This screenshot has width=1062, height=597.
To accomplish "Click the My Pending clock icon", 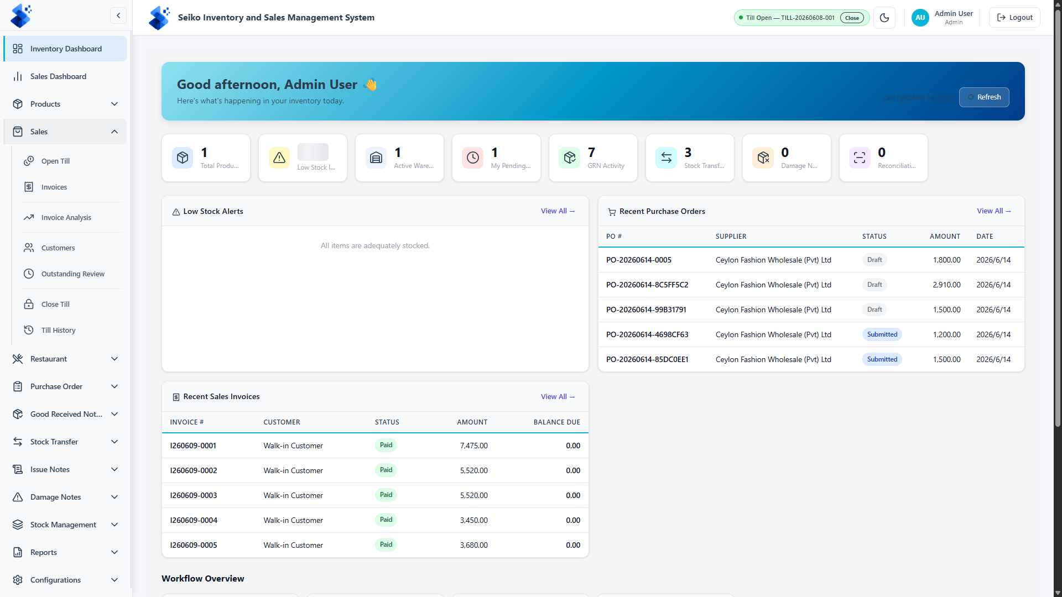I will [473, 158].
